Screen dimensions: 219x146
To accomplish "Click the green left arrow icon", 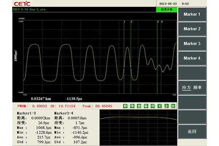I will (125, 106).
